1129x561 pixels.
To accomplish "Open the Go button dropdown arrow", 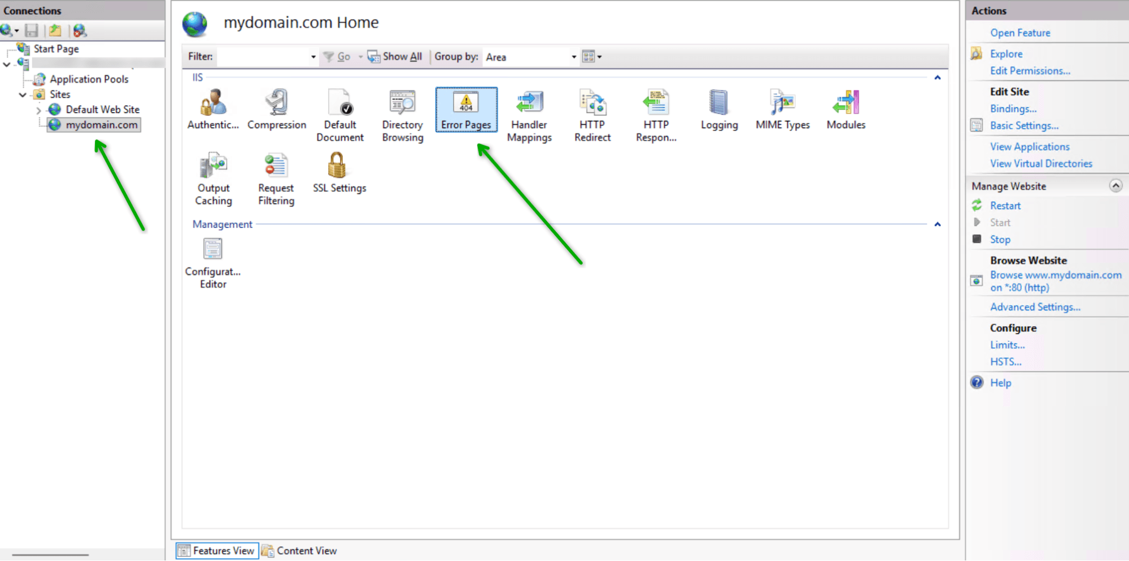I will coord(360,56).
